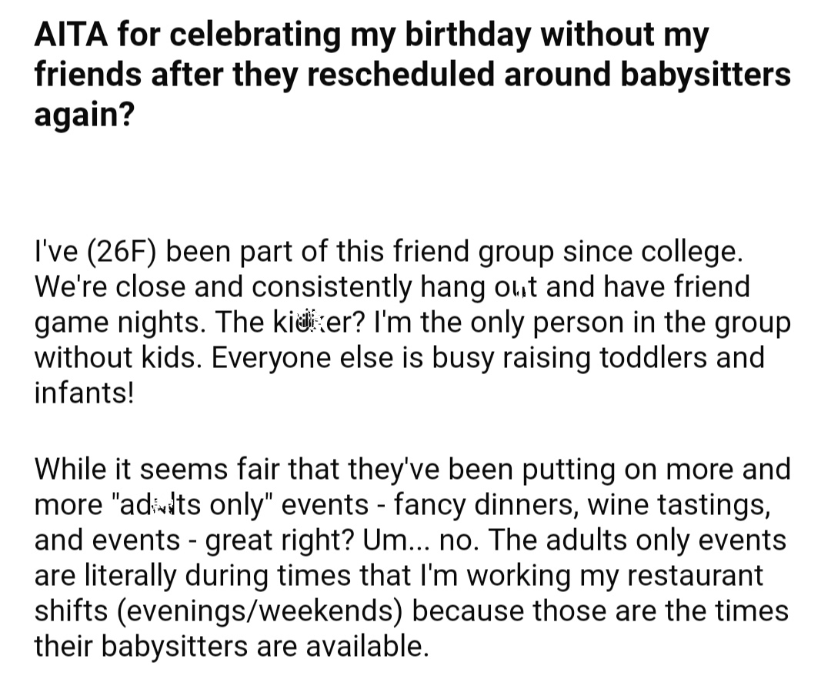This screenshot has height=689, width=831.
Task: Click the AITA post title heading
Action: tap(412, 74)
